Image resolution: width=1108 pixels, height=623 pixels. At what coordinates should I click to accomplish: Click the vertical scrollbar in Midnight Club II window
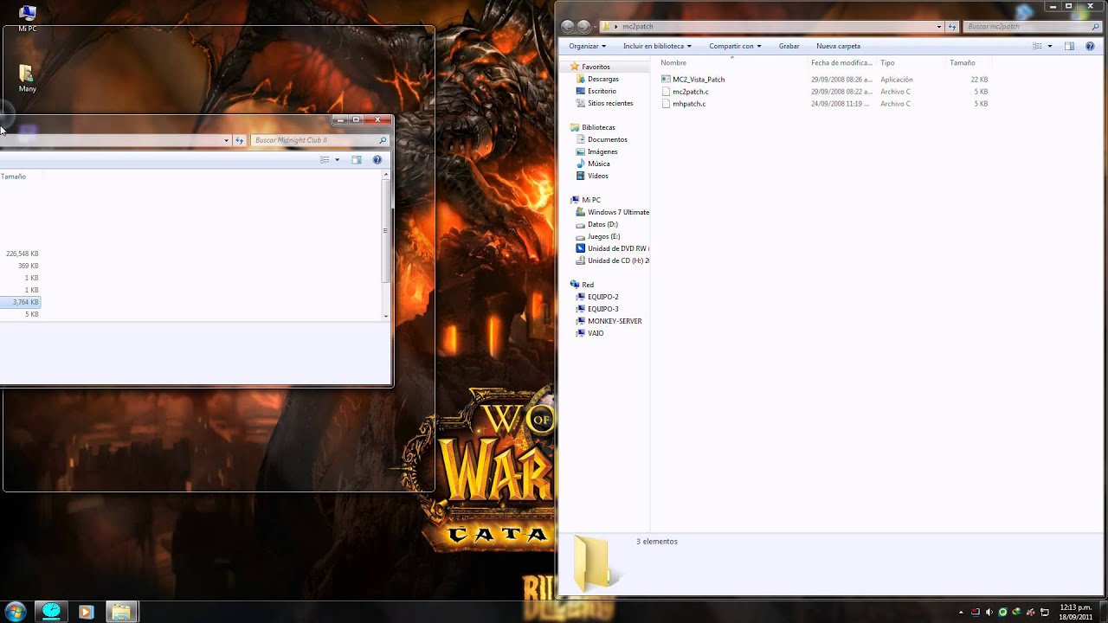pyautogui.click(x=386, y=232)
